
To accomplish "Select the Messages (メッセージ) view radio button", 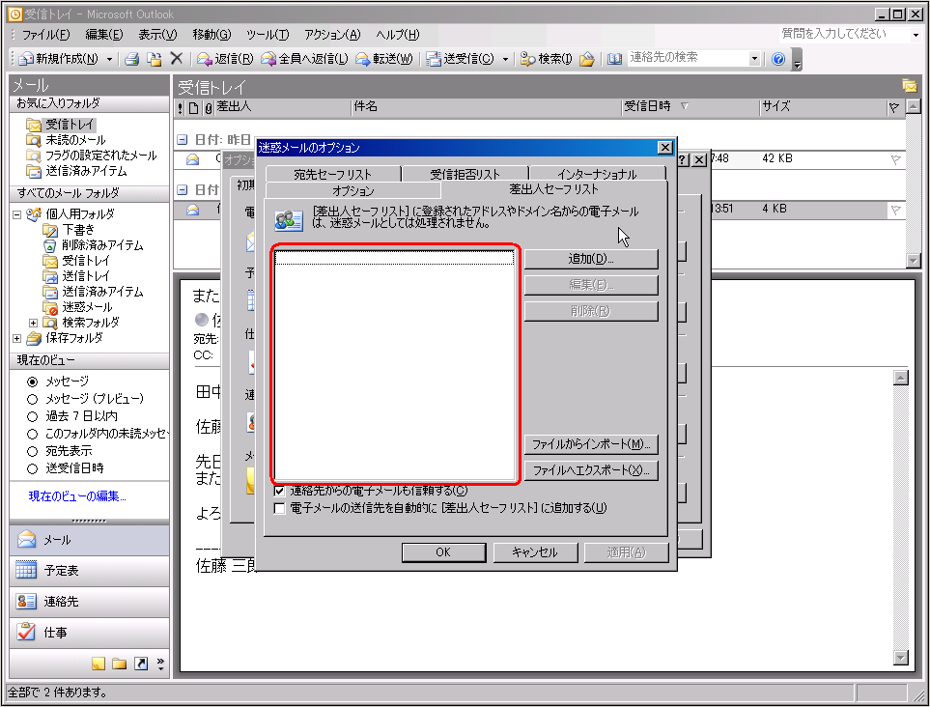I will (x=33, y=382).
